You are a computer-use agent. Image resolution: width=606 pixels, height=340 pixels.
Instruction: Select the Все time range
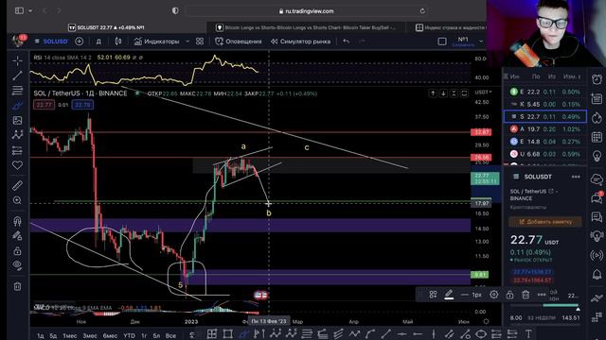170,336
